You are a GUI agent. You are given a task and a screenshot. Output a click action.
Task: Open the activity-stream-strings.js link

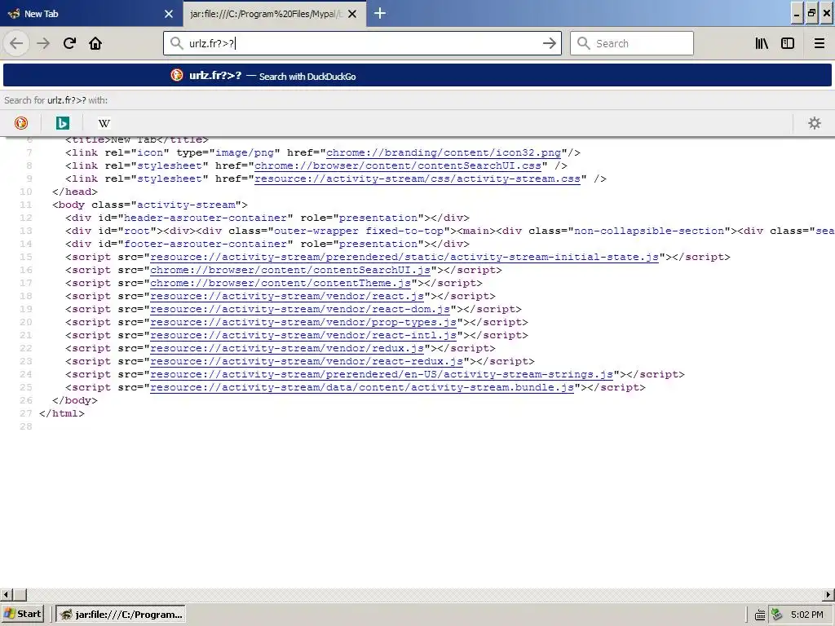click(x=382, y=374)
